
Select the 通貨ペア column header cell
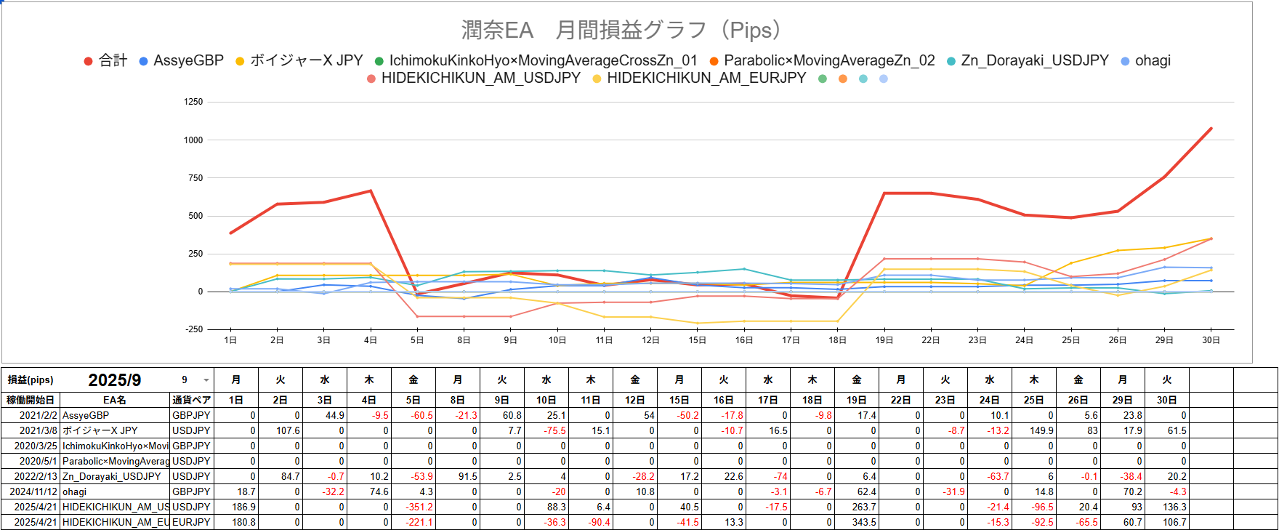(x=192, y=400)
